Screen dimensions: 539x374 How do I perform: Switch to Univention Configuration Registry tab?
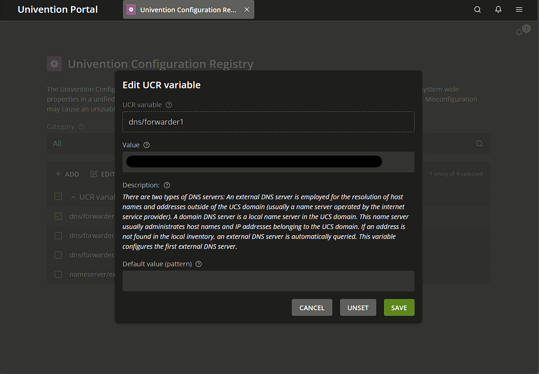point(188,9)
